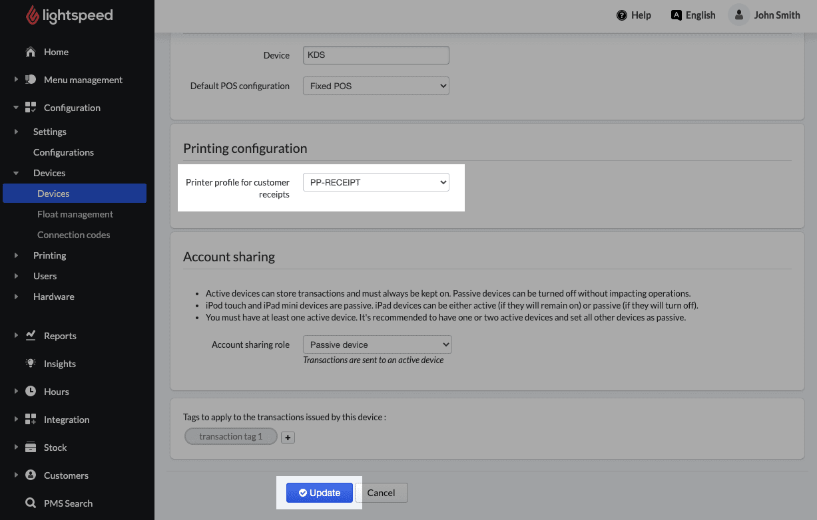Open Insights lightbulb icon
Viewport: 817px width, 520px height.
[31, 364]
